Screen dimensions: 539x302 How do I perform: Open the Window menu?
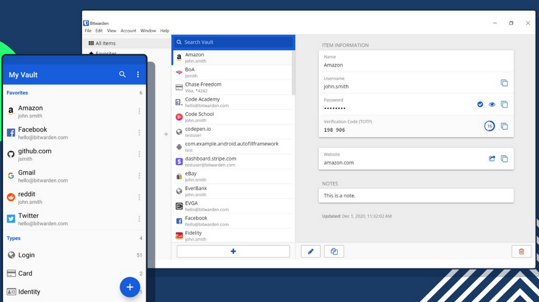coord(148,31)
